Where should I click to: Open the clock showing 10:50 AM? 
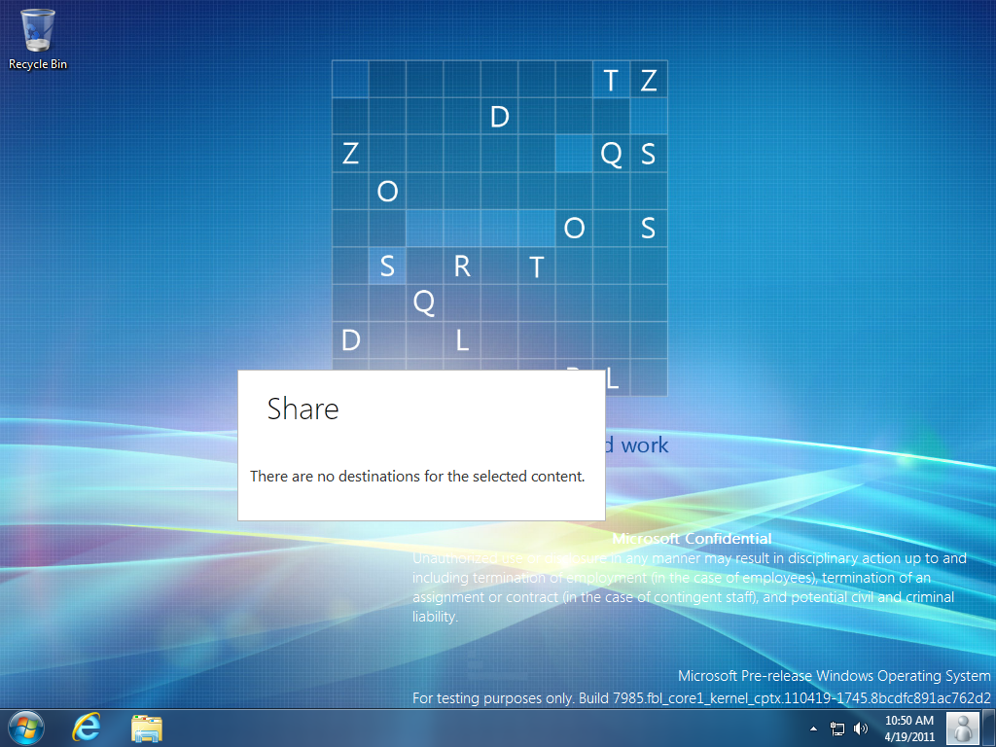coord(909,729)
